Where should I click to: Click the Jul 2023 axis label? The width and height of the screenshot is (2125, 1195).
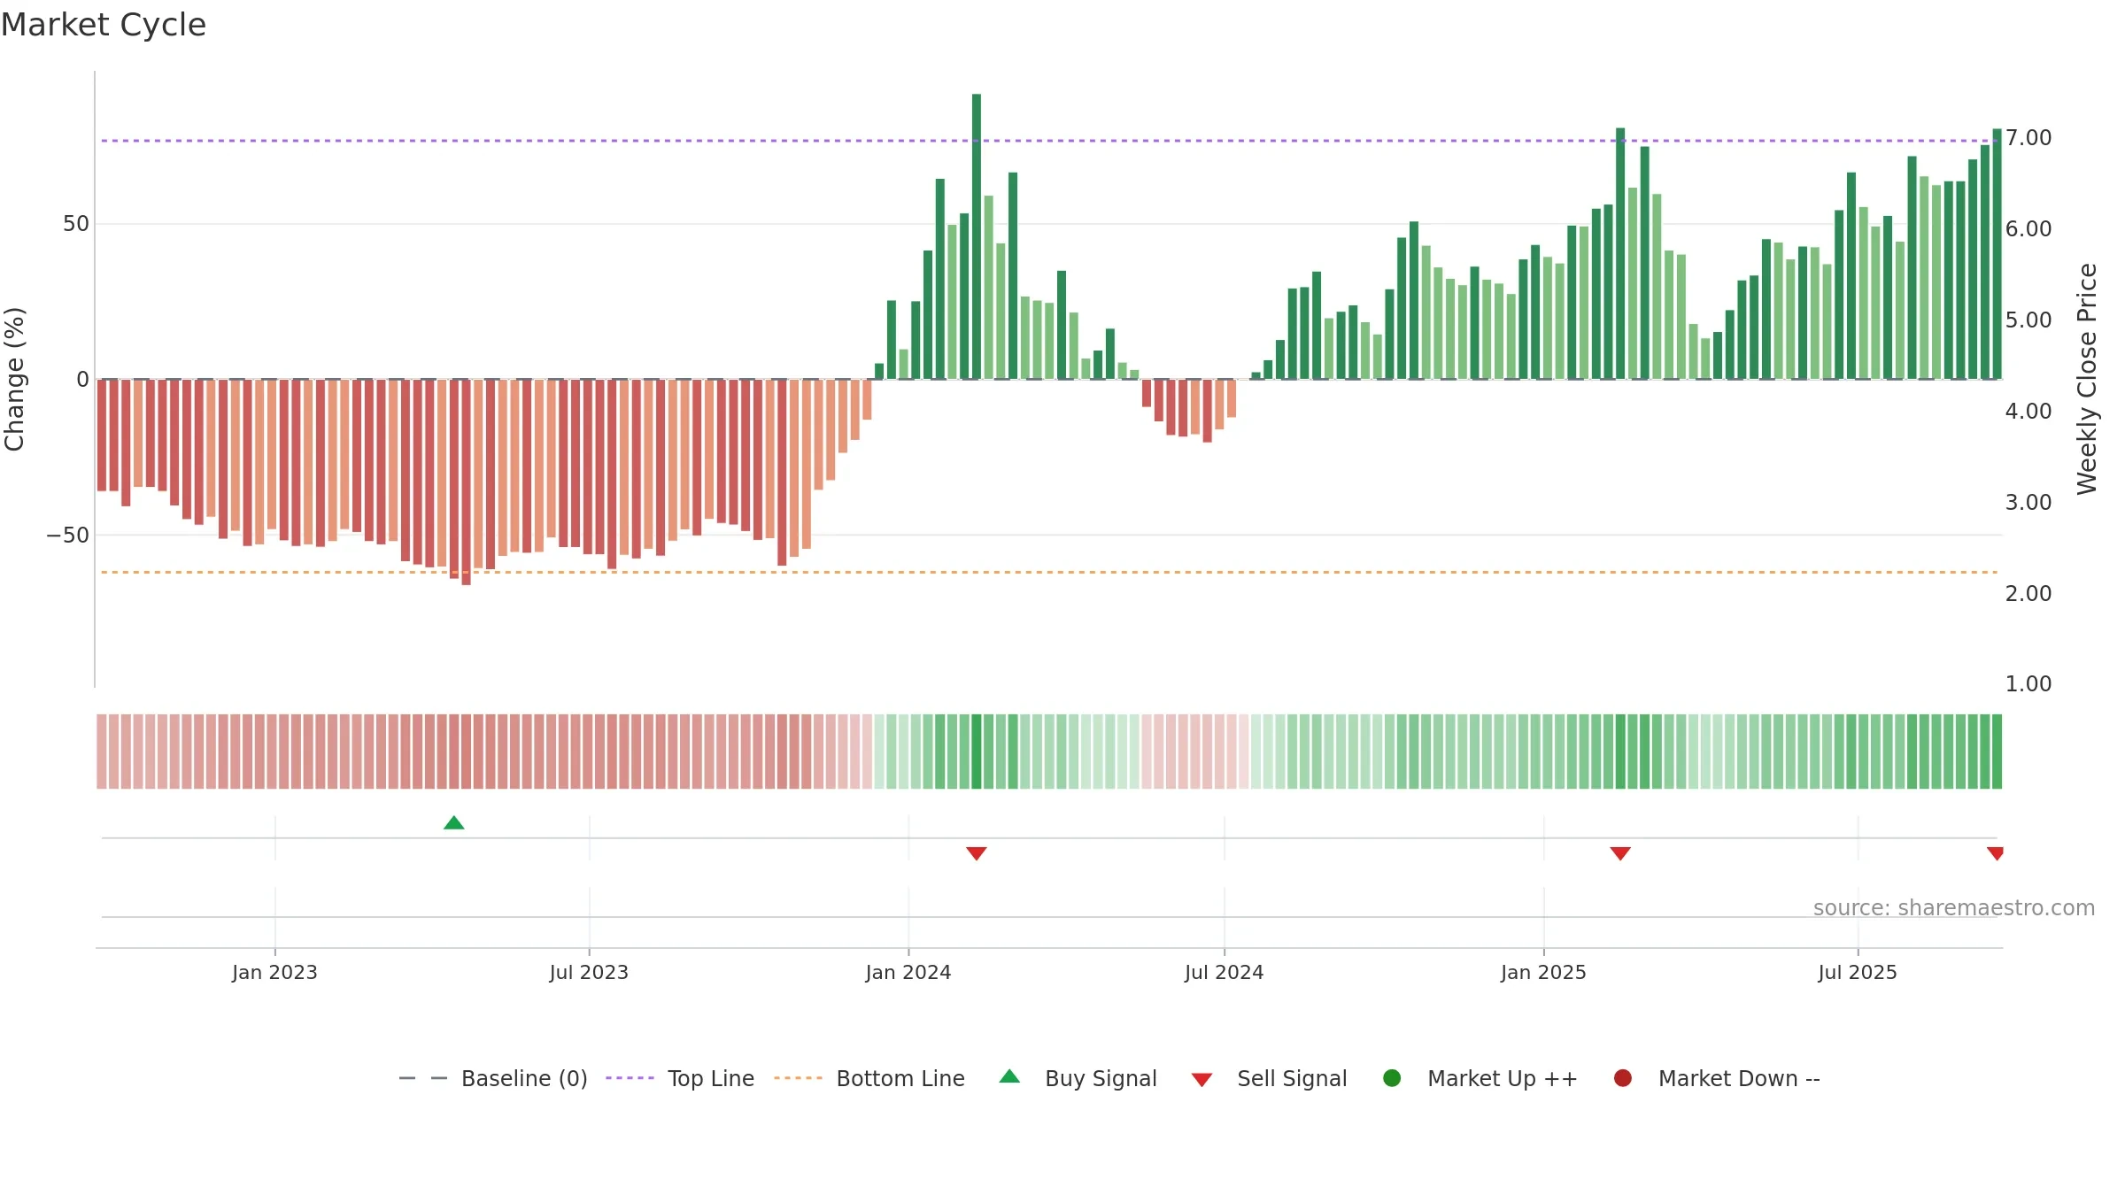(589, 973)
